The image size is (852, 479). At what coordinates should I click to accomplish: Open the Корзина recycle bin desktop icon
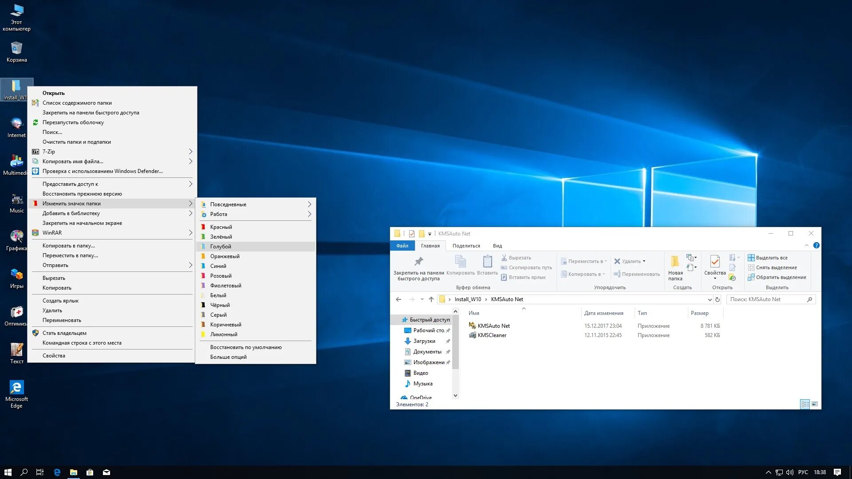[16, 52]
